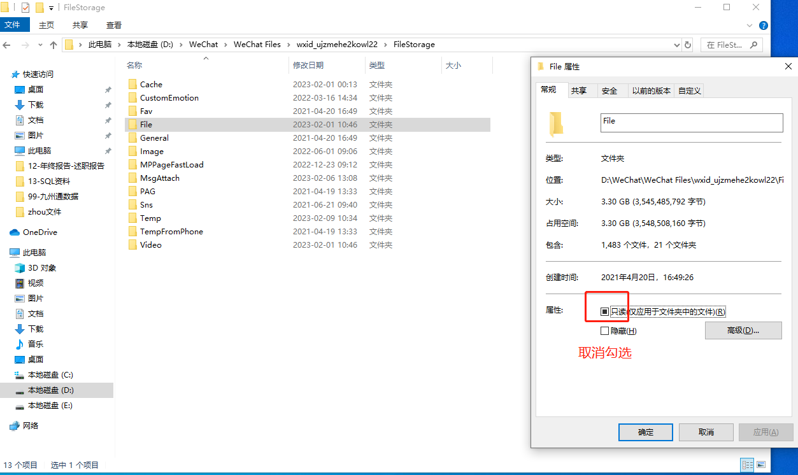Screen dimensions: 798x475
Task: Click the MsgAttach folder icon
Action: [132, 178]
